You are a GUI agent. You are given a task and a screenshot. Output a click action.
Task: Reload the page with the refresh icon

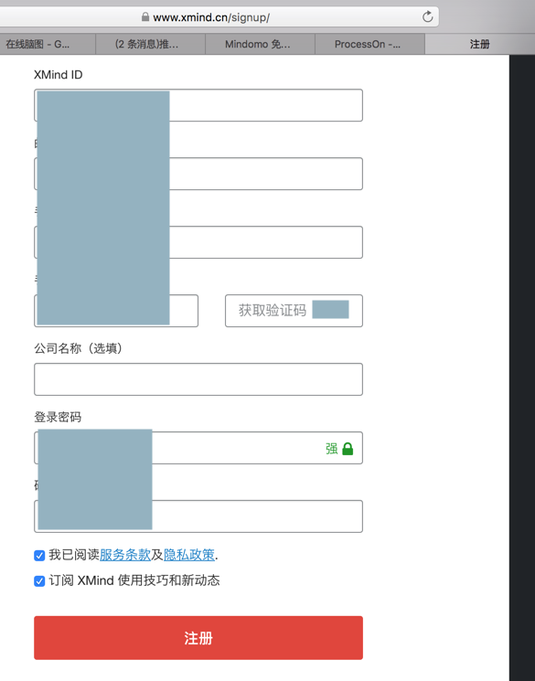point(428,17)
